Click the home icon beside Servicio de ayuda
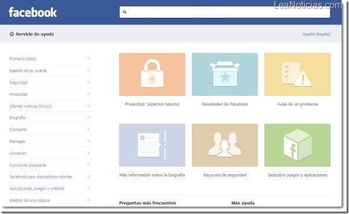The image size is (349, 214). (12, 34)
